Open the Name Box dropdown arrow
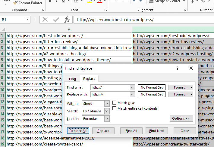214x147 pixels. coord(27,20)
